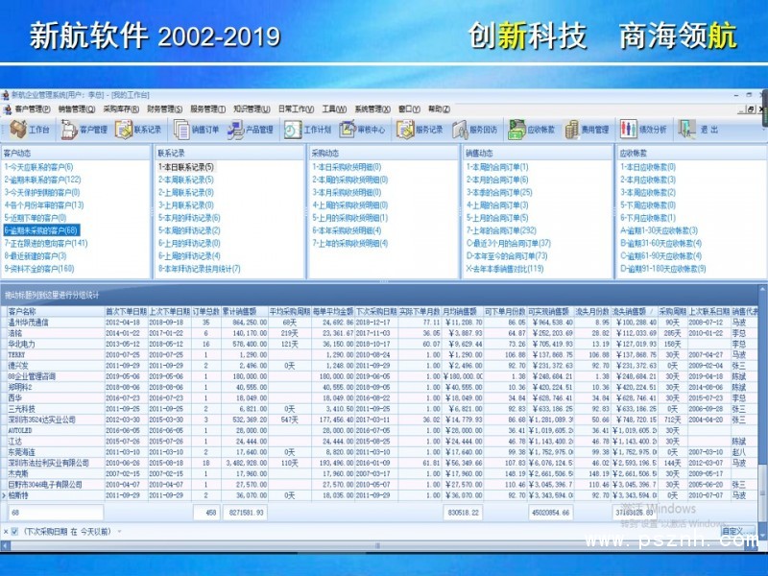Open the 财务管理 menu
Screen dimensions: 768x576
[165, 109]
